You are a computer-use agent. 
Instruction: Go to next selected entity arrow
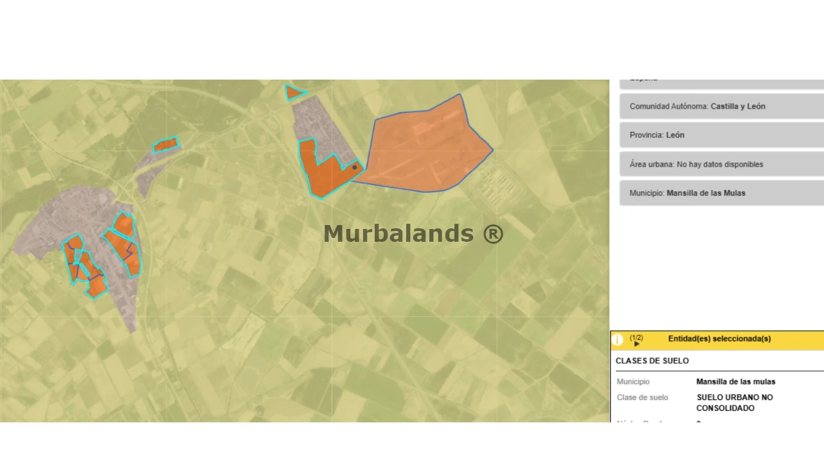(x=637, y=344)
